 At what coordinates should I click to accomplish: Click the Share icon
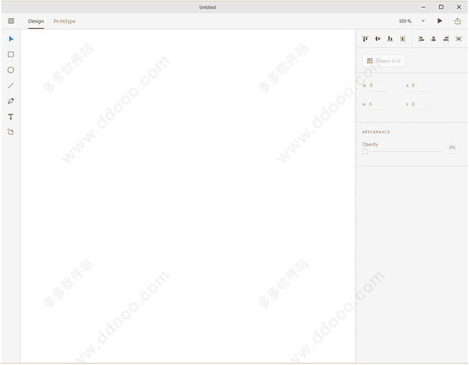458,22
